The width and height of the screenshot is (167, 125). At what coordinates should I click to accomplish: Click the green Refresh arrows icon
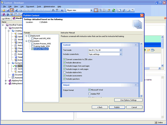coord(114,10)
